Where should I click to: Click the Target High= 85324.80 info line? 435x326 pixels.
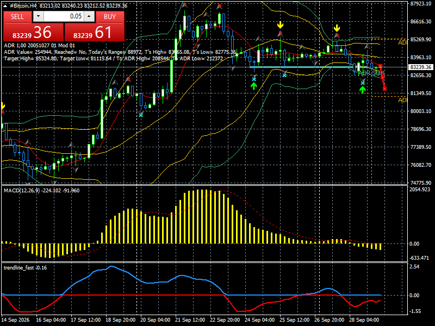pos(113,59)
